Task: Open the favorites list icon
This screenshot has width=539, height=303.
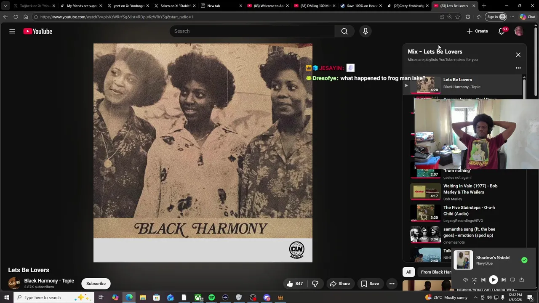Action: point(479,17)
